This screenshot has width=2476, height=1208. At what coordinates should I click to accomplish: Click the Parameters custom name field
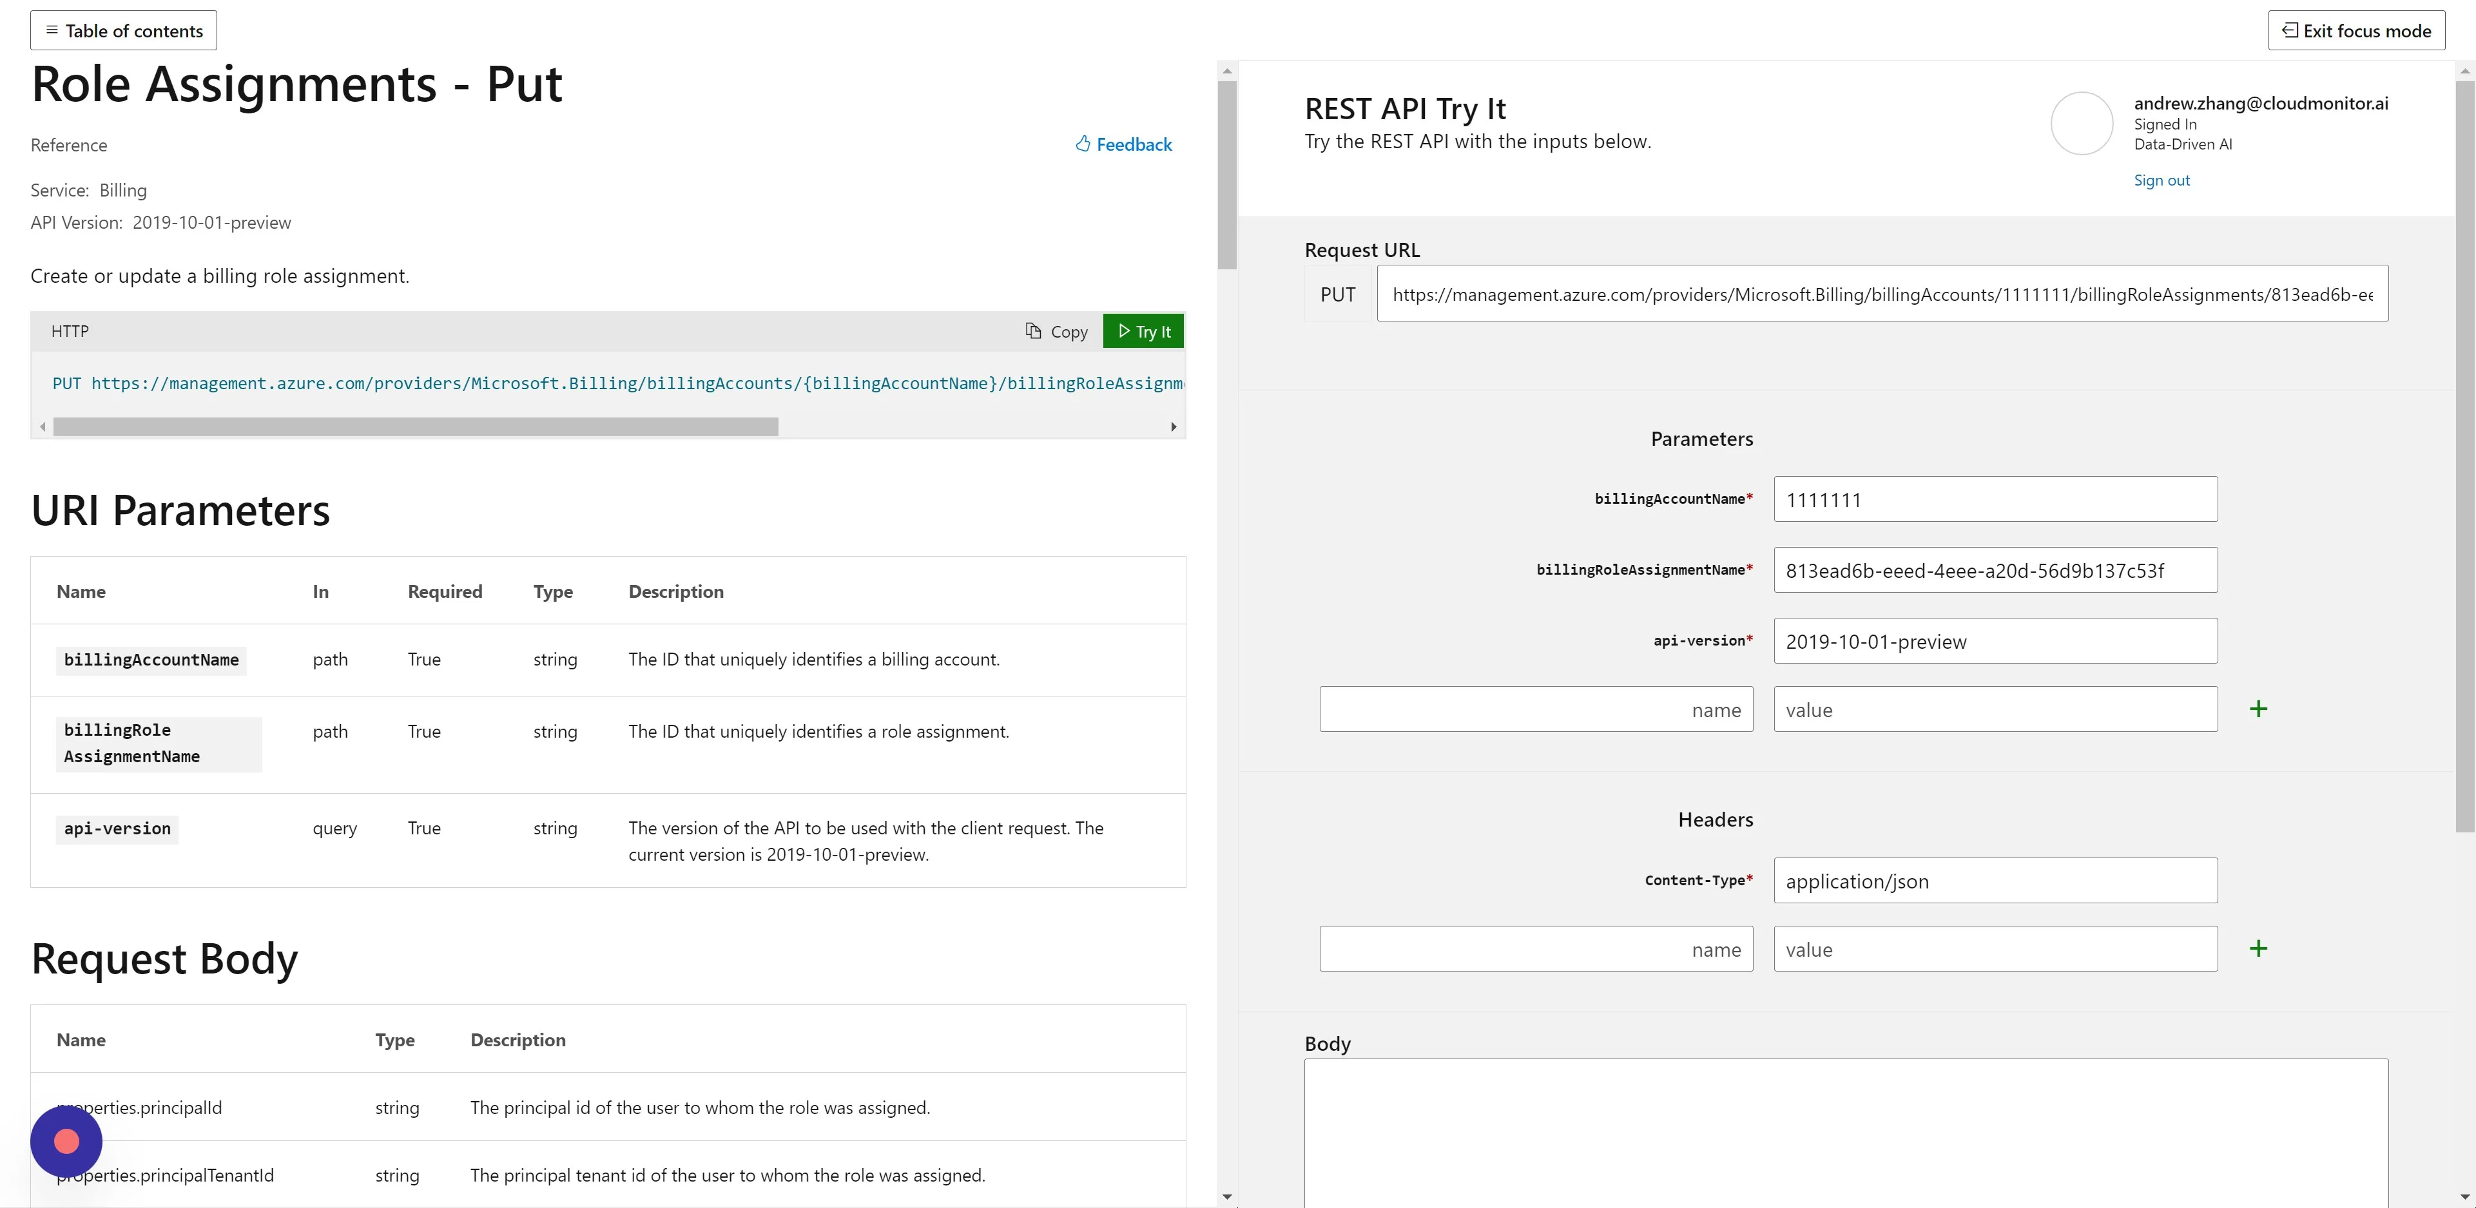coord(1536,709)
